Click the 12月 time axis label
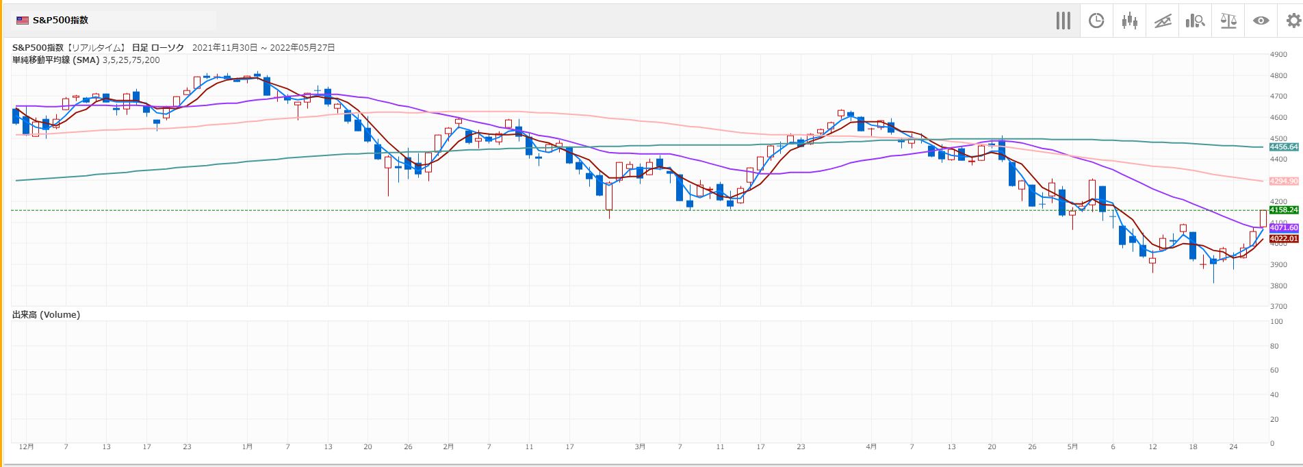1303x467 pixels. pos(26,446)
